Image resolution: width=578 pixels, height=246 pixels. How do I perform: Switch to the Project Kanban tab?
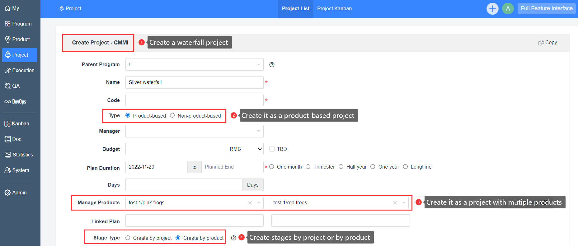click(x=334, y=9)
